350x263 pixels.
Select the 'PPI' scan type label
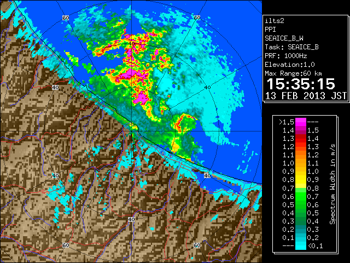[x=270, y=30]
